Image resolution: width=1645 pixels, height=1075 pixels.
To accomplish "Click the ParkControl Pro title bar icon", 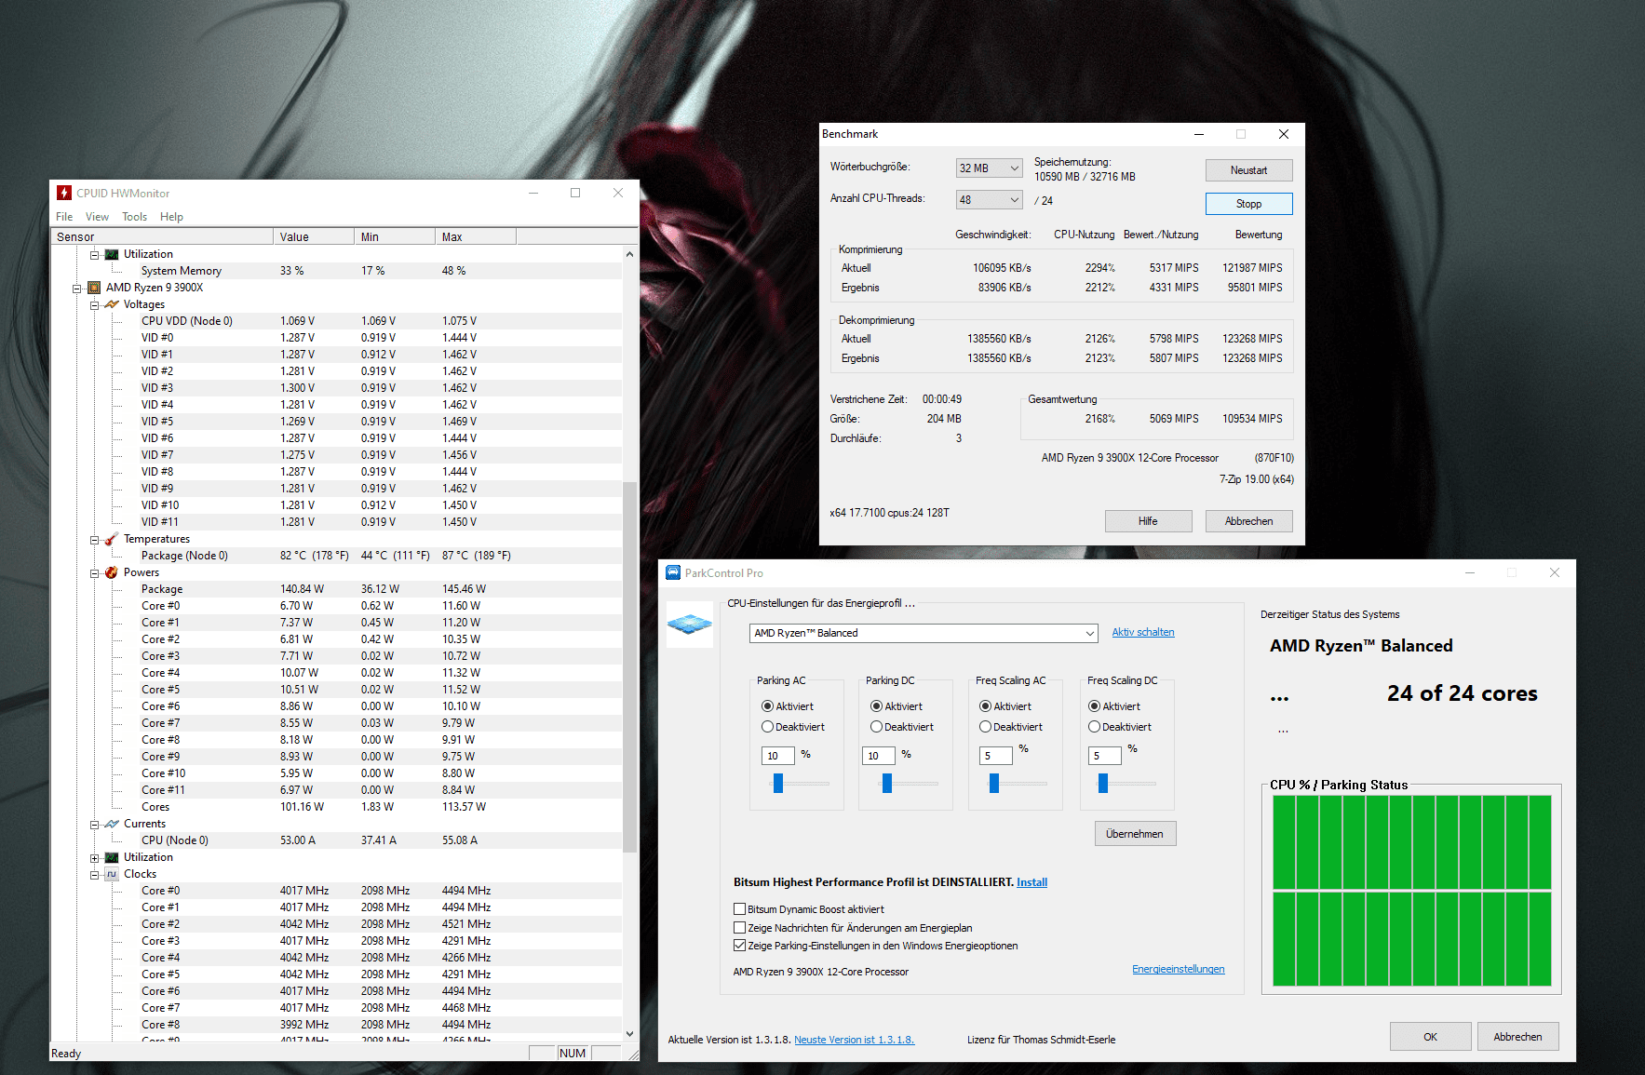I will coord(673,572).
